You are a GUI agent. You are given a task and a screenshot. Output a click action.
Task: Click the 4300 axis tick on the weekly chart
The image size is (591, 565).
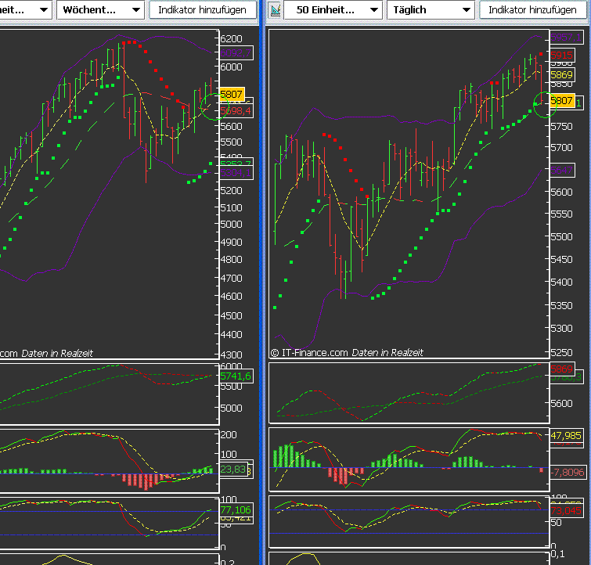[x=232, y=354]
